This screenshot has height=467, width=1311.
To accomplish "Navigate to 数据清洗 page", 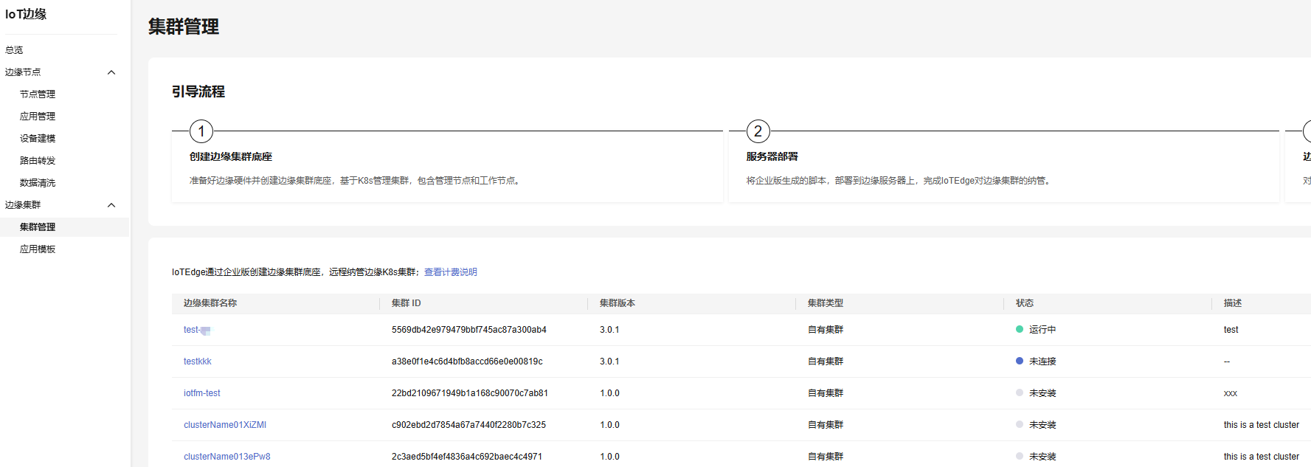I will pyautogui.click(x=38, y=183).
